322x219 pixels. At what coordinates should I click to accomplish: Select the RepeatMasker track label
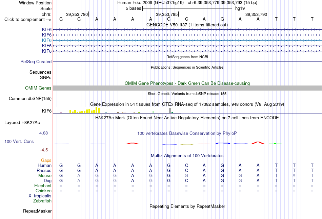[x=37, y=211]
